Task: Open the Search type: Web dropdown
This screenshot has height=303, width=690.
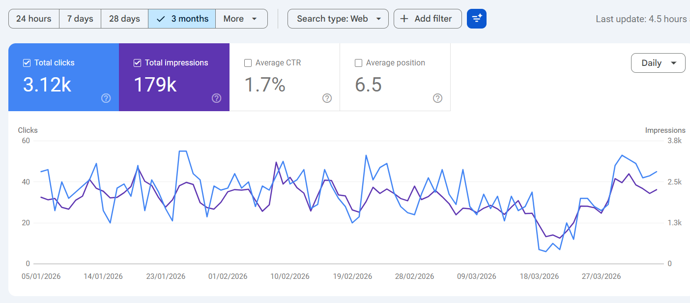Action: pos(338,19)
